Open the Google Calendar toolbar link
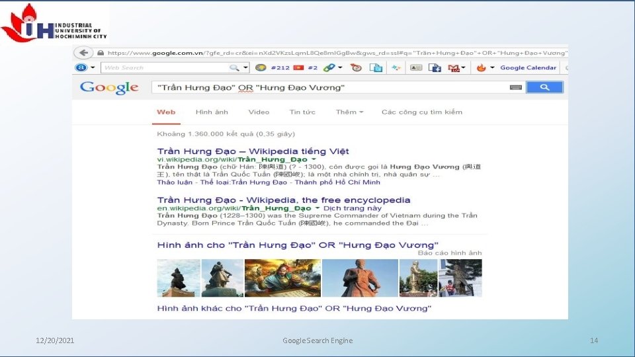 point(528,67)
